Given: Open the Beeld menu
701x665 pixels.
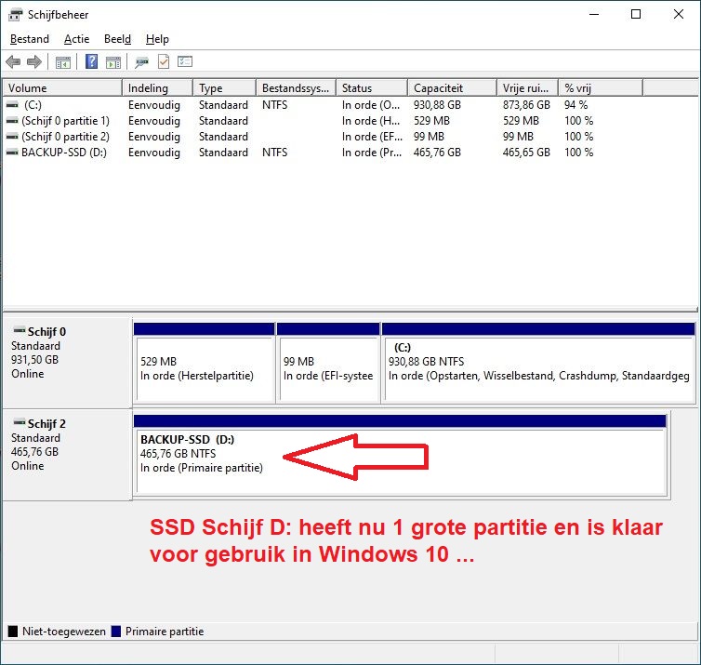Looking at the screenshot, I should point(117,39).
